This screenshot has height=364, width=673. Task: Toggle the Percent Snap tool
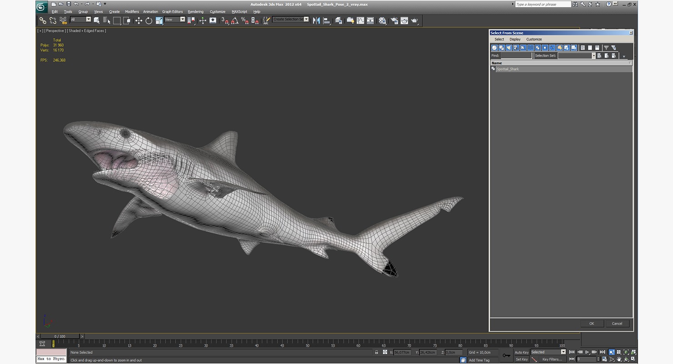point(245,20)
